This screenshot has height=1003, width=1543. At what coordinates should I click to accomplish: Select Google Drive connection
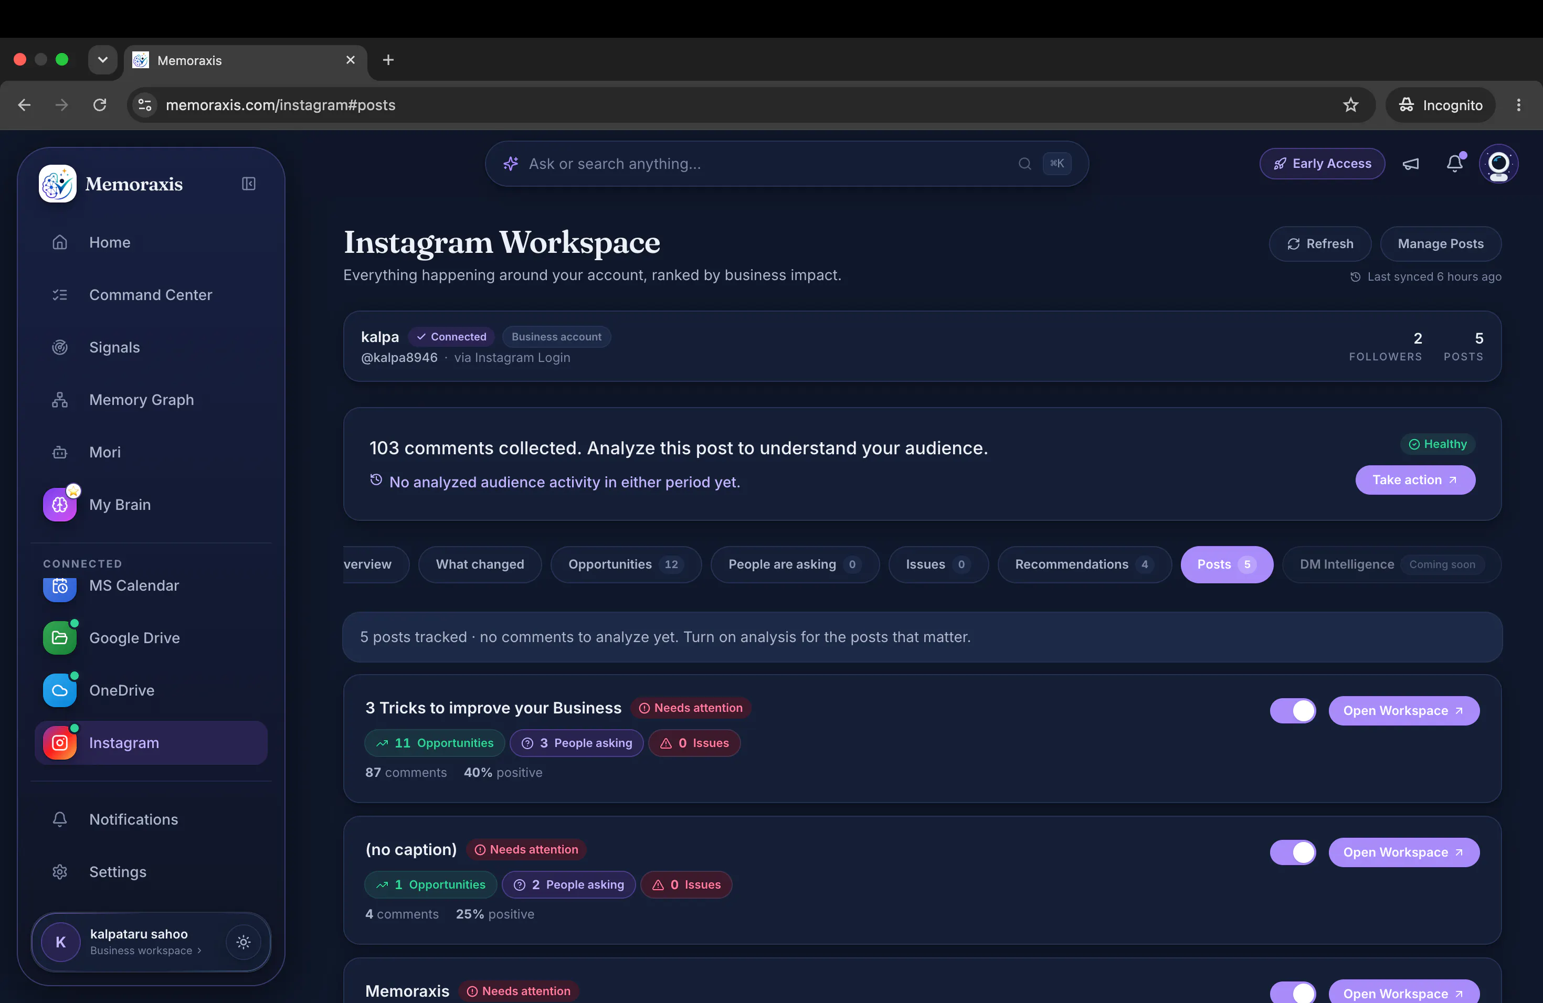(x=151, y=638)
